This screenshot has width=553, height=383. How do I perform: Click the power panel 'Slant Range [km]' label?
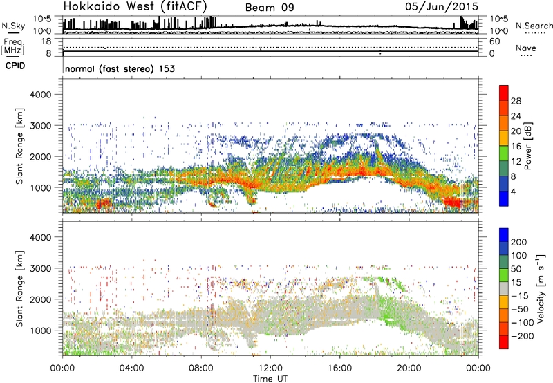pyautogui.click(x=19, y=146)
